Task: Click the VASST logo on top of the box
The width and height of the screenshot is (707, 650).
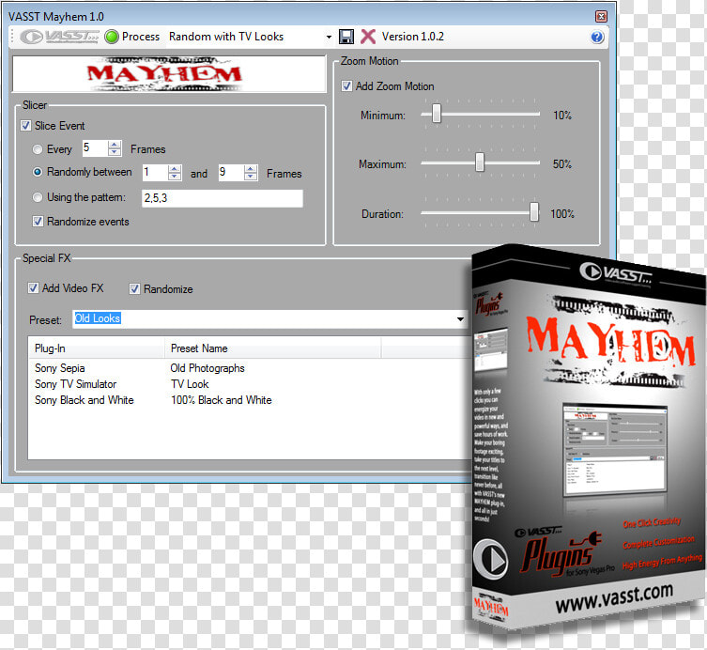Action: pyautogui.click(x=616, y=273)
